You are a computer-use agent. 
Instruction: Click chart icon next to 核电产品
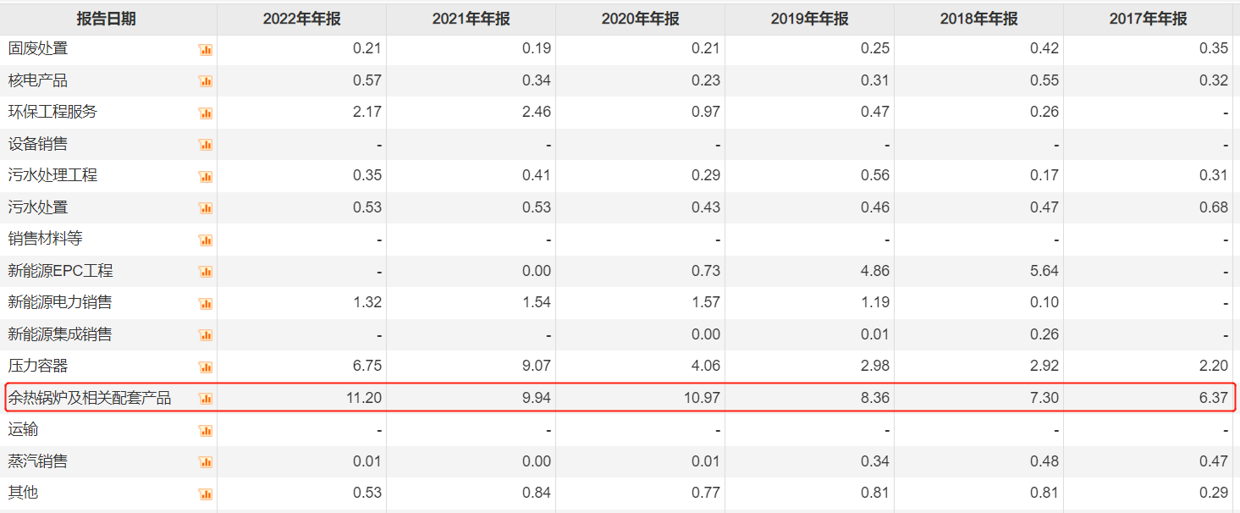coord(205,81)
